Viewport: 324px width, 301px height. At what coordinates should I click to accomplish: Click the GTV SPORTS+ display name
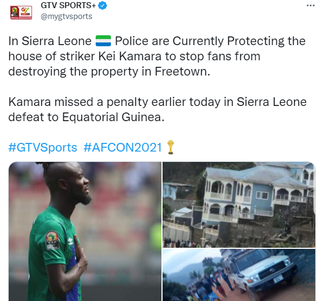[x=68, y=5]
